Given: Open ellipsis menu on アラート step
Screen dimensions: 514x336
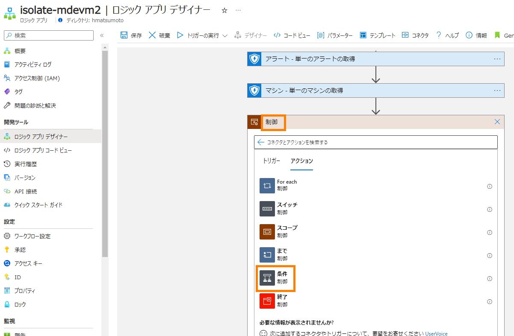Looking at the screenshot, I should click(x=497, y=59).
